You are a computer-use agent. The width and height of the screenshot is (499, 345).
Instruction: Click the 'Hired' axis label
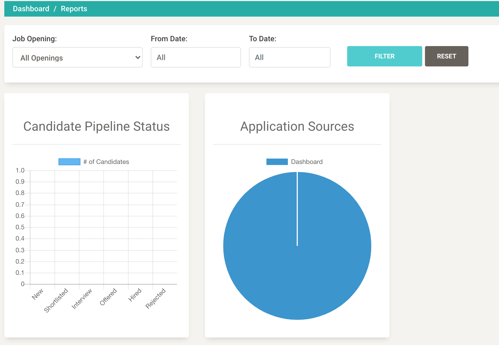pos(135,295)
